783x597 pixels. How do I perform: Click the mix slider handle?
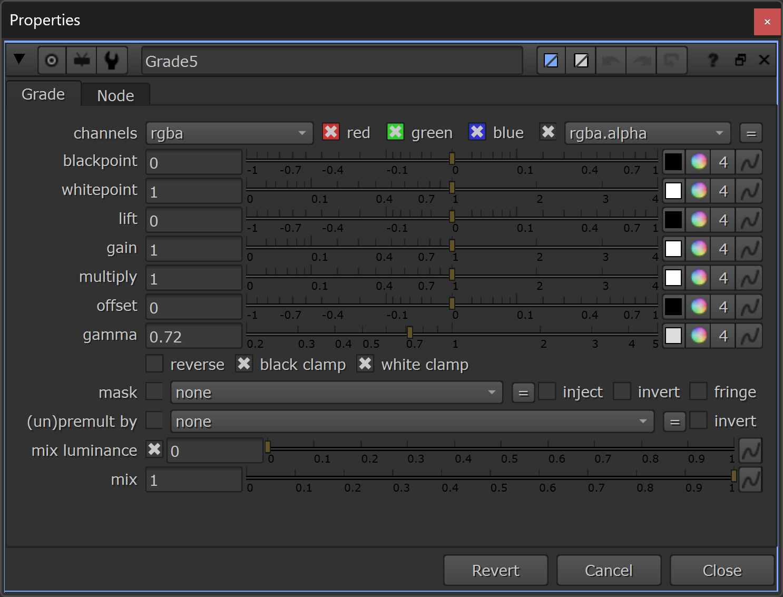click(733, 476)
